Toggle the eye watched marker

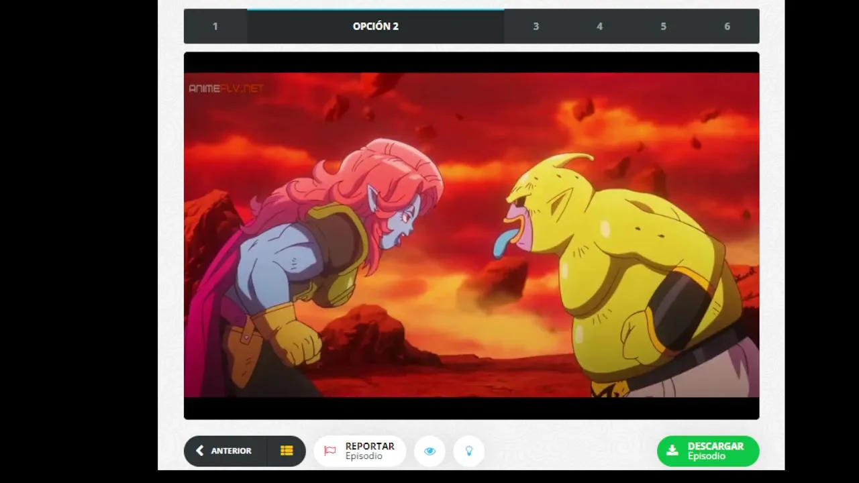(x=430, y=451)
